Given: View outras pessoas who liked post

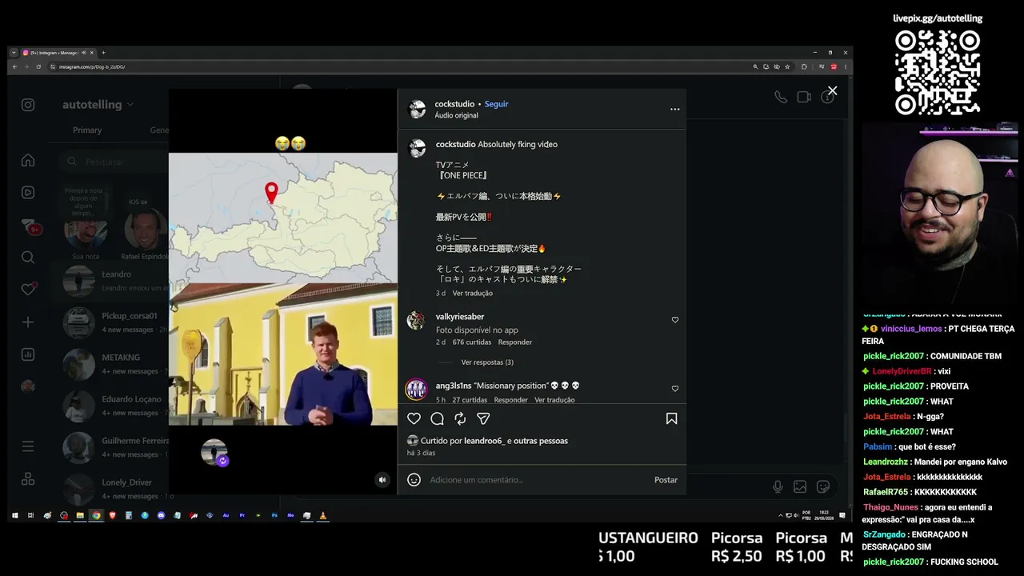Looking at the screenshot, I should tap(541, 441).
